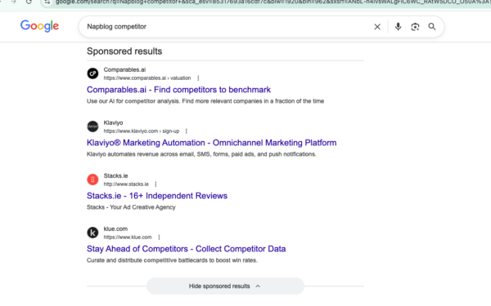The height and width of the screenshot is (306, 491).
Task: Click the comparables.ai valuation URL text
Action: (147, 78)
